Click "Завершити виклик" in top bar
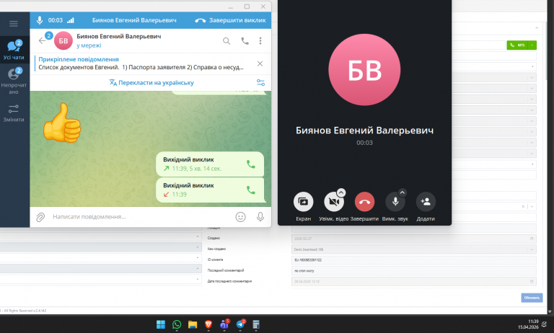Image resolution: width=554 pixels, height=333 pixels. 231,20
